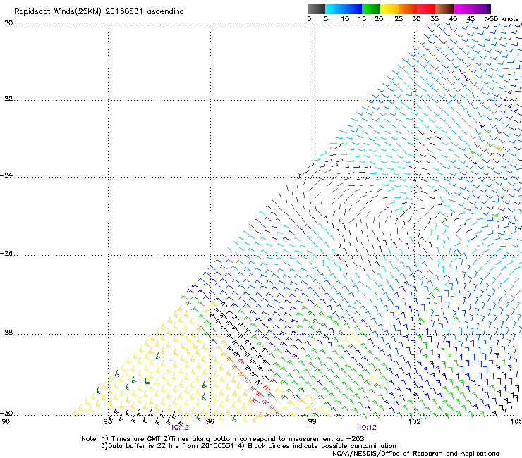The height and width of the screenshot is (458, 522).
Task: Click the '>50 knots' legend label
Action: tap(502, 19)
